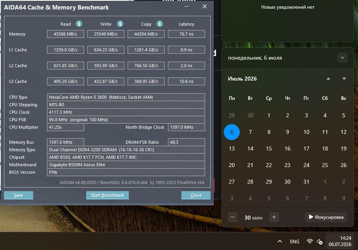The image size is (358, 250).
Task: Click Memory Latency value 76.7 ns
Action: point(186,34)
